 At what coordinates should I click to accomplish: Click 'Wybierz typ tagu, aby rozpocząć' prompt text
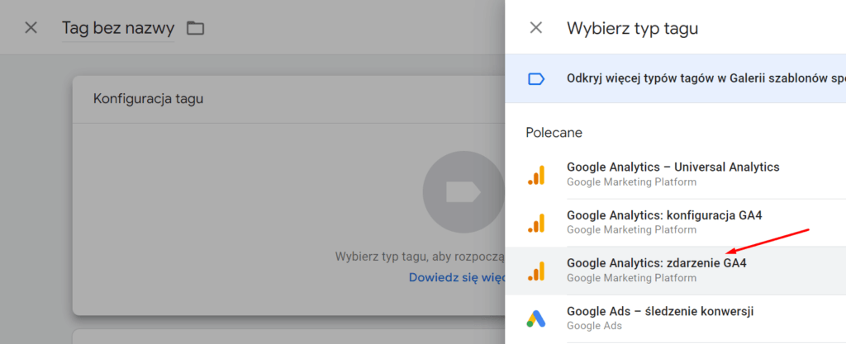pyautogui.click(x=420, y=257)
